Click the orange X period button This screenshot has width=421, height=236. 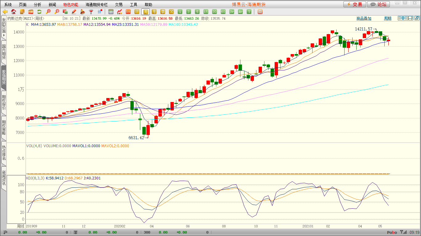tap(171, 12)
